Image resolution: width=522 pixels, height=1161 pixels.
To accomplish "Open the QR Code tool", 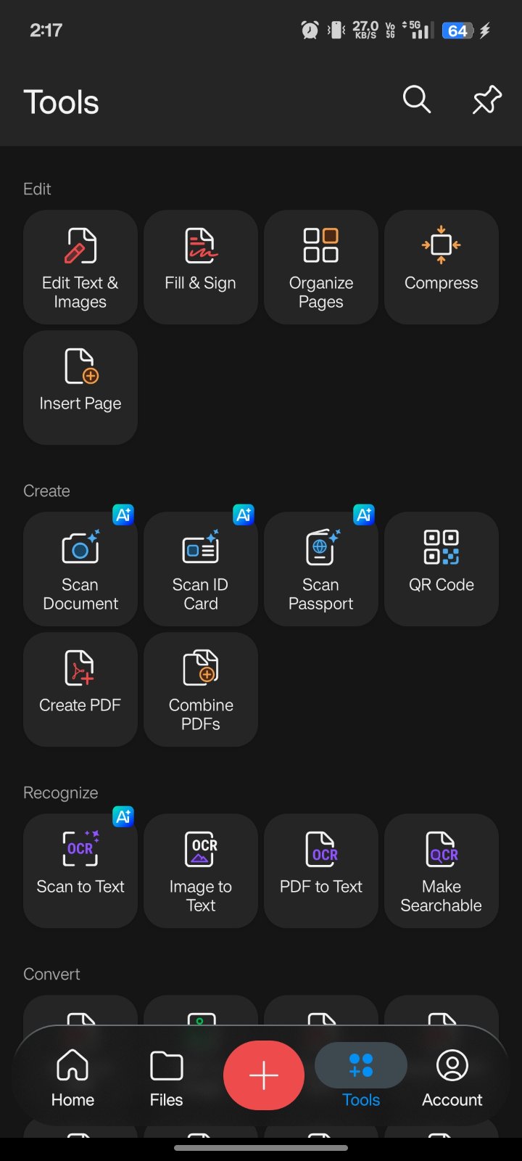I will (x=442, y=569).
